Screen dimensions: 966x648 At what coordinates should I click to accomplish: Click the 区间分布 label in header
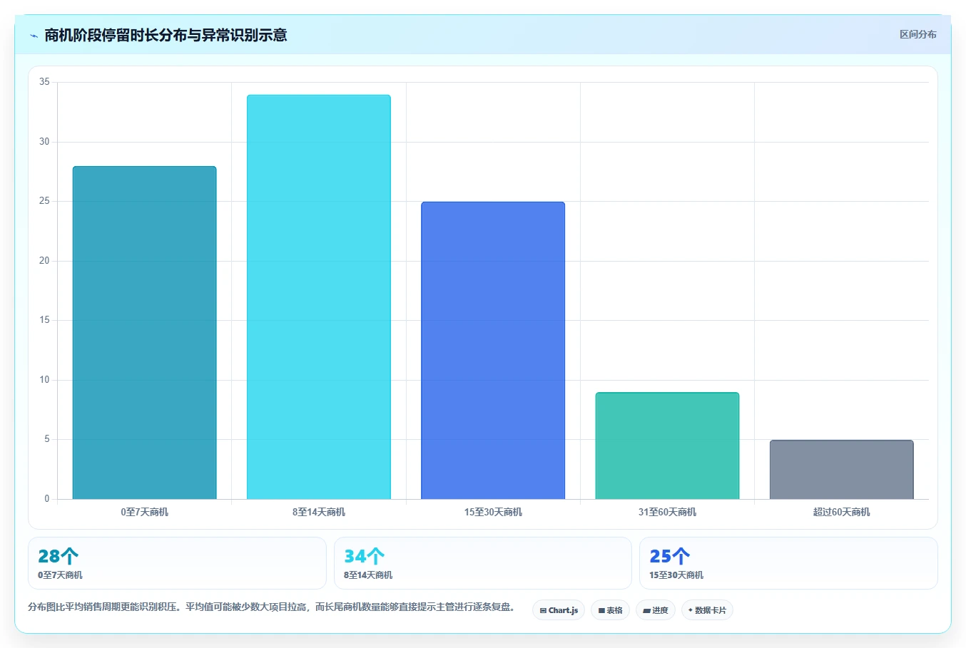pyautogui.click(x=917, y=34)
